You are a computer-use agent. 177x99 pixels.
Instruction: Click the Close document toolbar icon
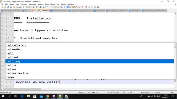click(14, 7)
